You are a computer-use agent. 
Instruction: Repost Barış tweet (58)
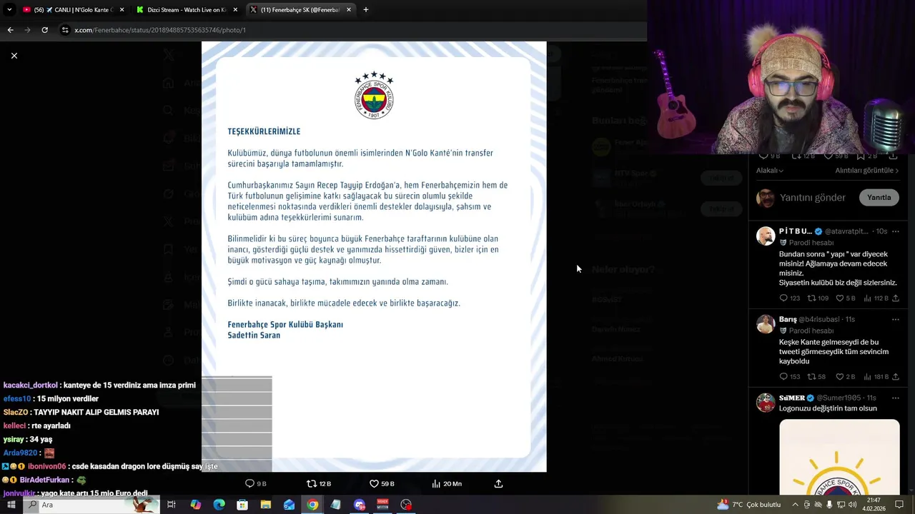pyautogui.click(x=816, y=377)
